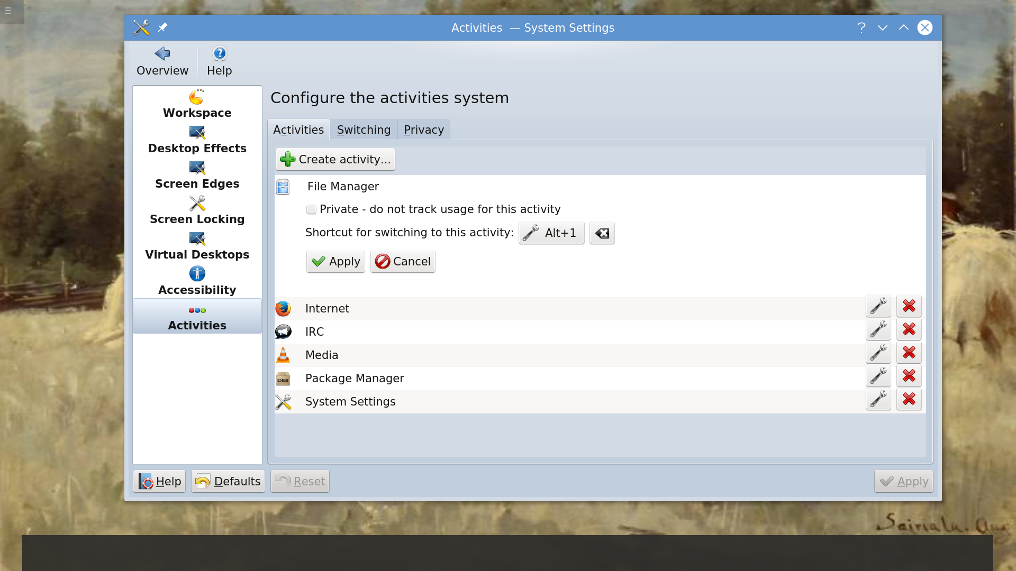
Task: Click the Reset button
Action: (300, 482)
